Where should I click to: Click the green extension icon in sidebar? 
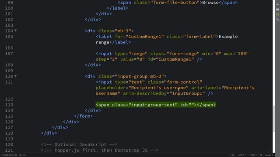click(277, 14)
